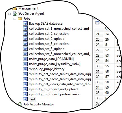The height and width of the screenshot is (113, 122).
Task: Select the collection_set_3_collection job
Action: [49, 44]
